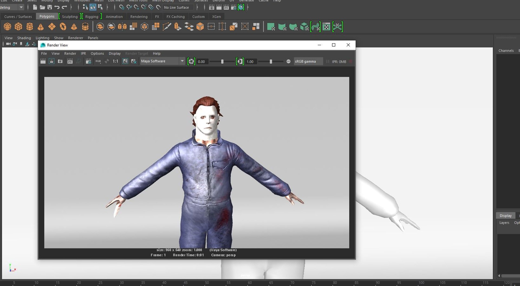Screen dimensions: 520x286
Task: Click the gamma slider in Render View
Action: pyautogui.click(x=271, y=62)
